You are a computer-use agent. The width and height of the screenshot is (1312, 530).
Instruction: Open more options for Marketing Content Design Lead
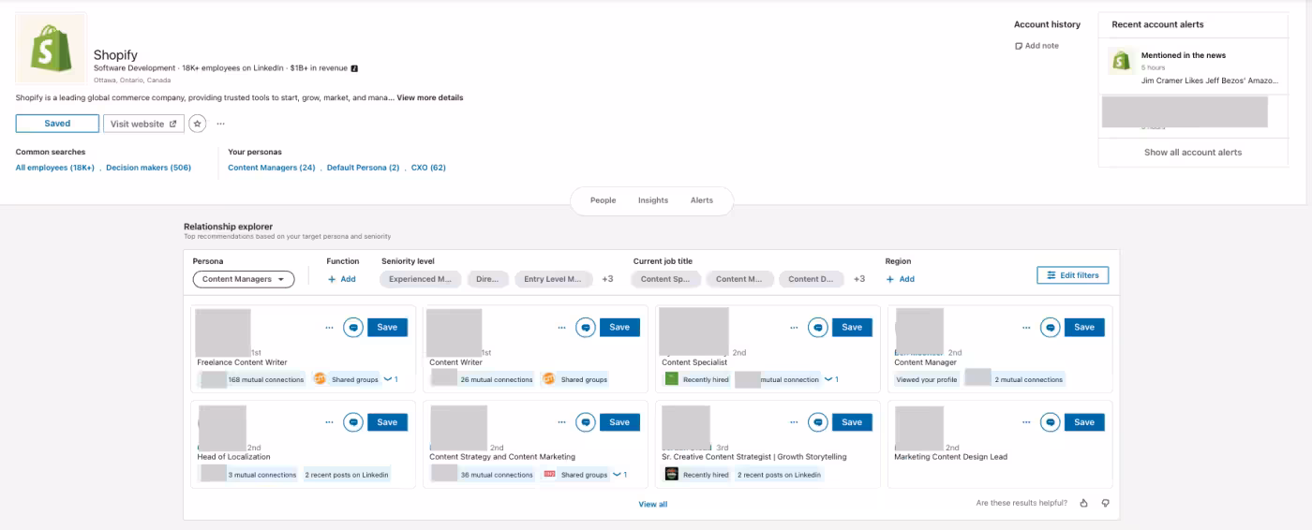1026,422
